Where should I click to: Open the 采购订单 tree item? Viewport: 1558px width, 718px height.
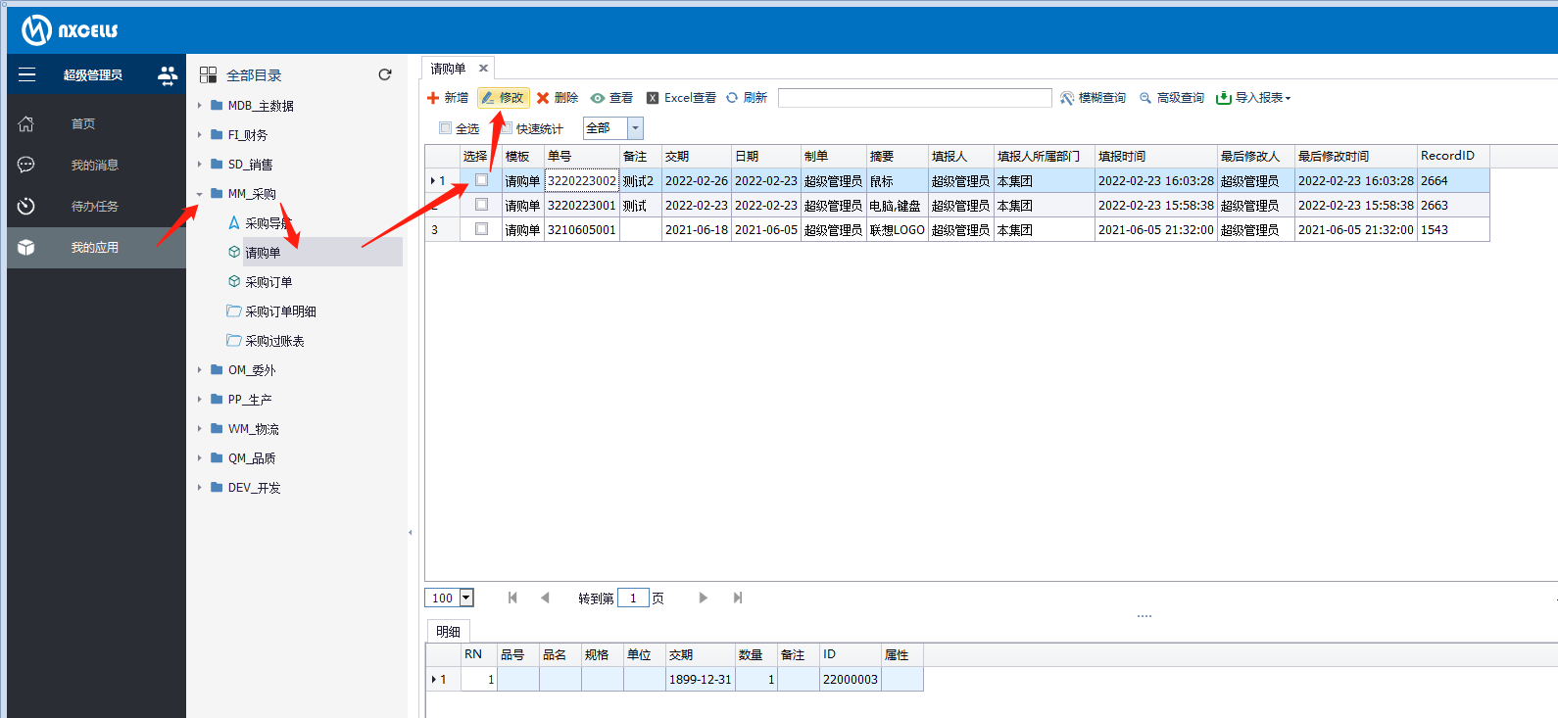[x=268, y=282]
